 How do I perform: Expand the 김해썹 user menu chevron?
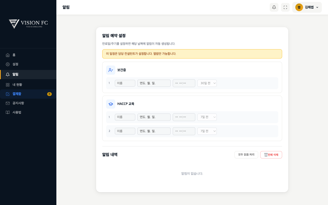[317, 7]
